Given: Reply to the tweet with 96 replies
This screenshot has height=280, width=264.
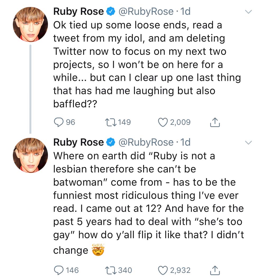Looking at the screenshot, I should pos(58,122).
